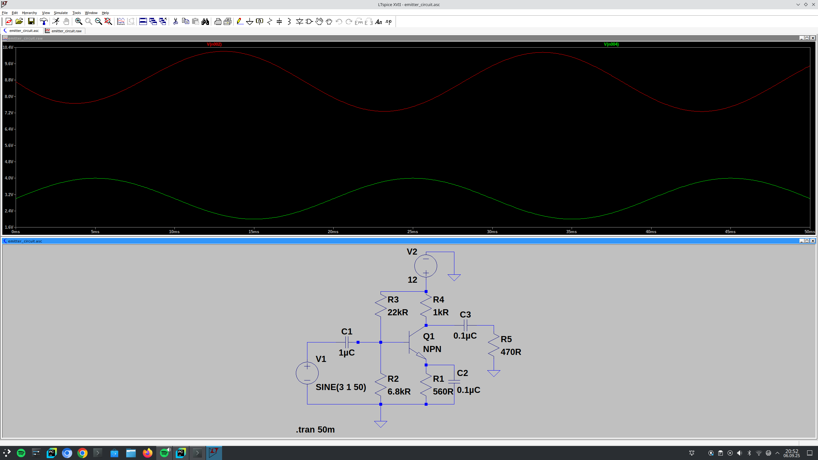Select the Inductor component tool
Viewport: 818px width, 460px height.
tap(289, 21)
